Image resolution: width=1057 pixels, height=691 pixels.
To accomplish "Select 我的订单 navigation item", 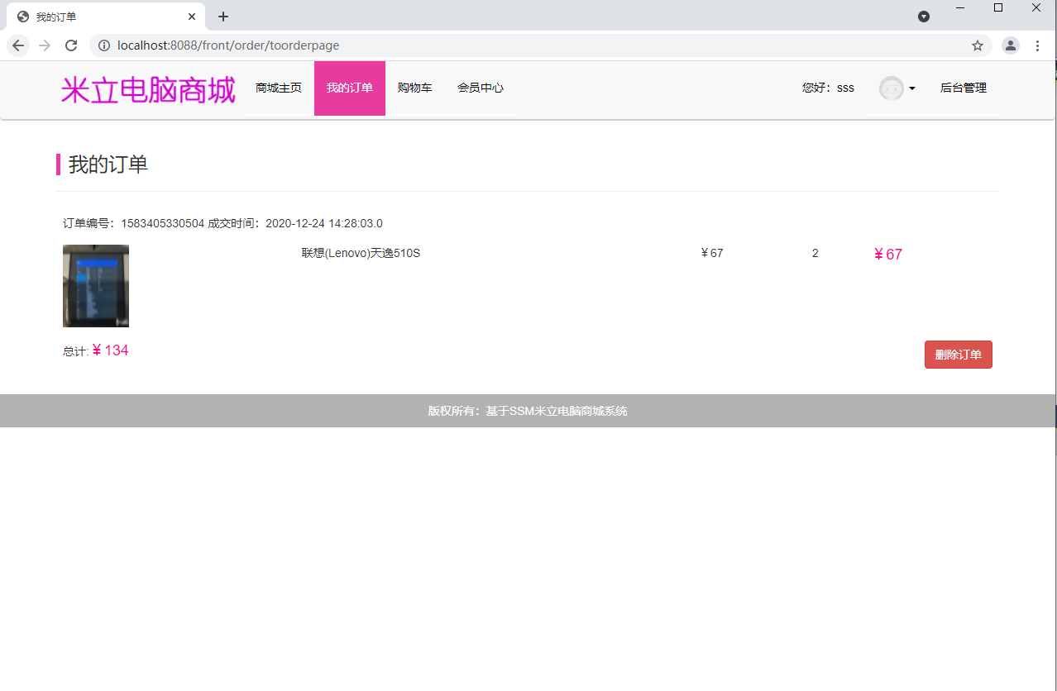I will (x=350, y=88).
